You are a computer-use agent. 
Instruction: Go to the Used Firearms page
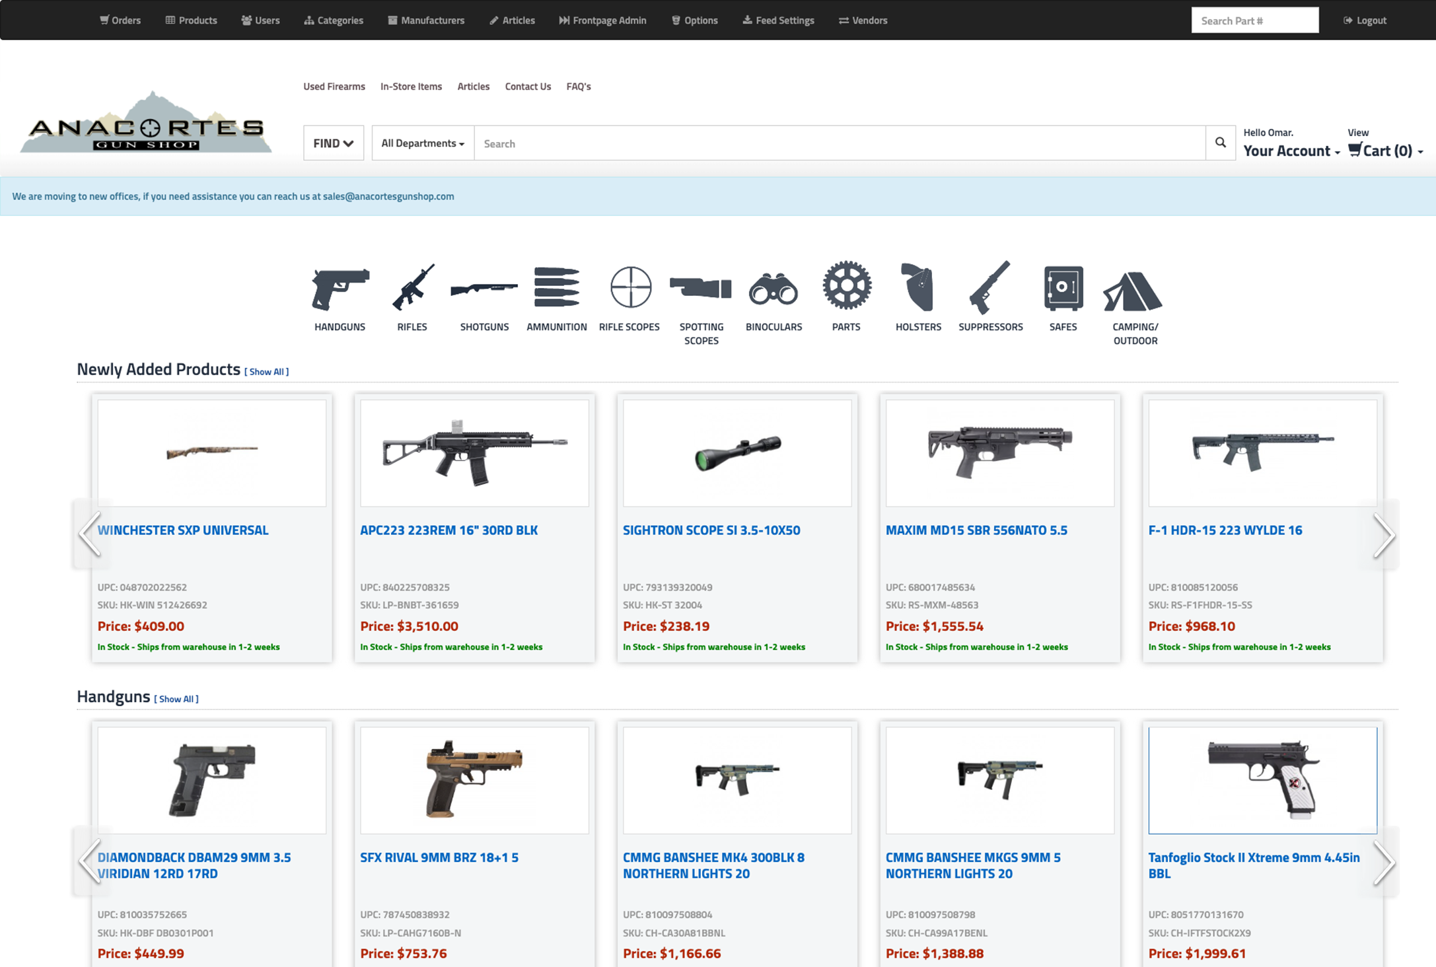point(334,87)
